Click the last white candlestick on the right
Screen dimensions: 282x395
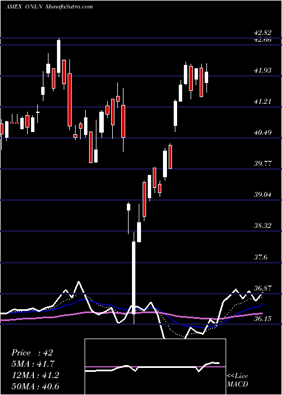pyautogui.click(x=207, y=77)
